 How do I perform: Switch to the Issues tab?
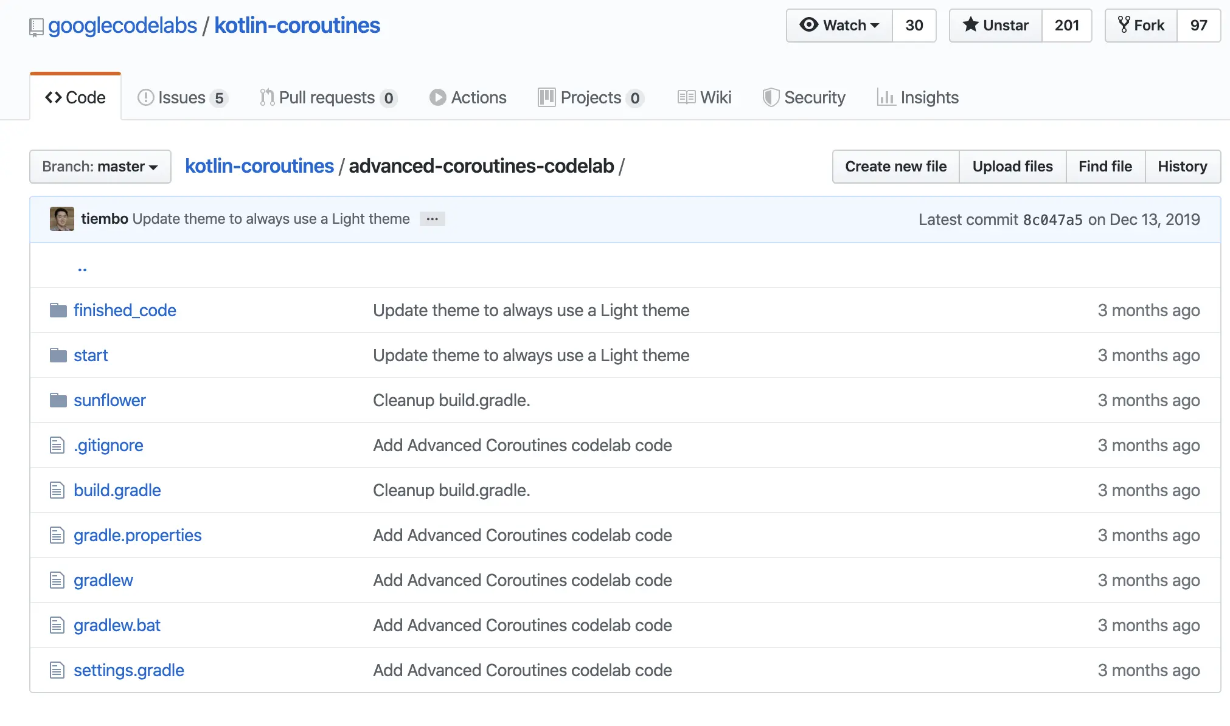coord(182,97)
